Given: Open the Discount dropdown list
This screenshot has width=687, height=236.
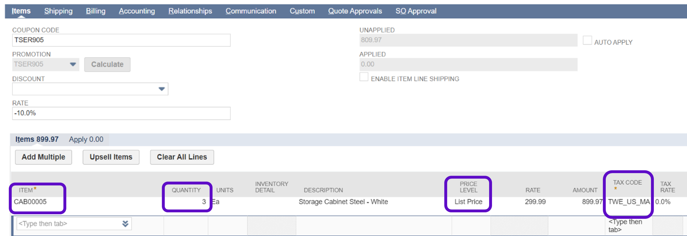Looking at the screenshot, I should [x=162, y=89].
